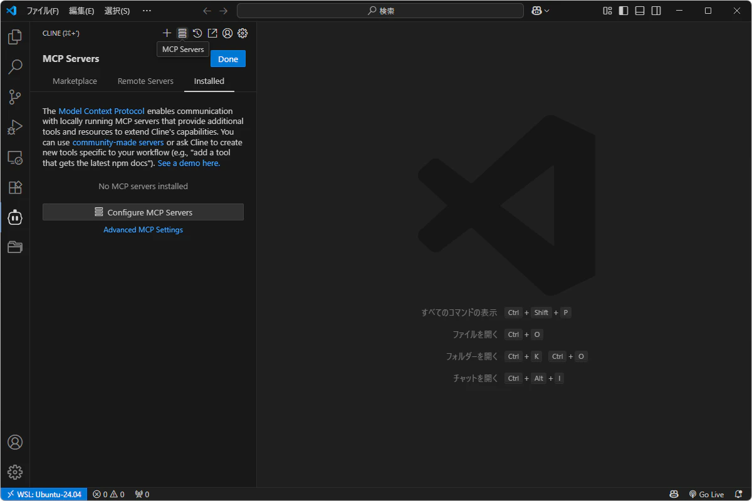This screenshot has width=752, height=501.
Task: Open the Customize Layout icon
Action: coord(607,11)
